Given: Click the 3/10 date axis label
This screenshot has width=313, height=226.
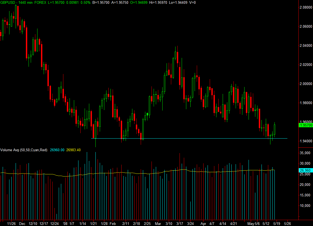Looking at the screenshot, I should click(169, 224).
